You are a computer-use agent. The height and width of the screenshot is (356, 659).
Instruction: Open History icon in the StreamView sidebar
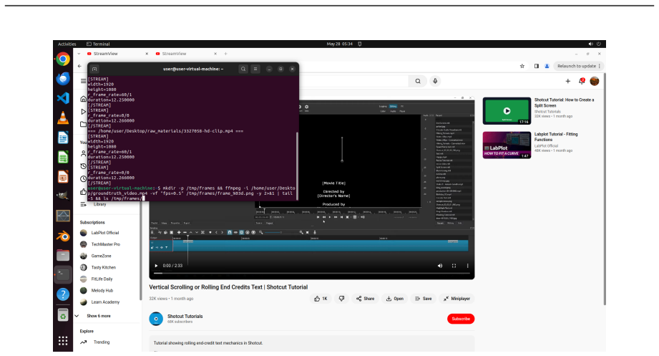point(83,167)
